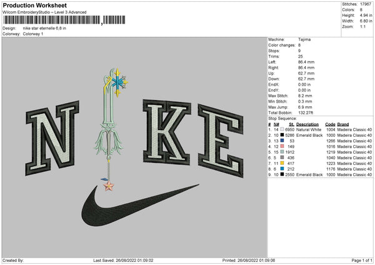Select the Trims value 25
The height and width of the screenshot is (265, 375).
pos(301,56)
